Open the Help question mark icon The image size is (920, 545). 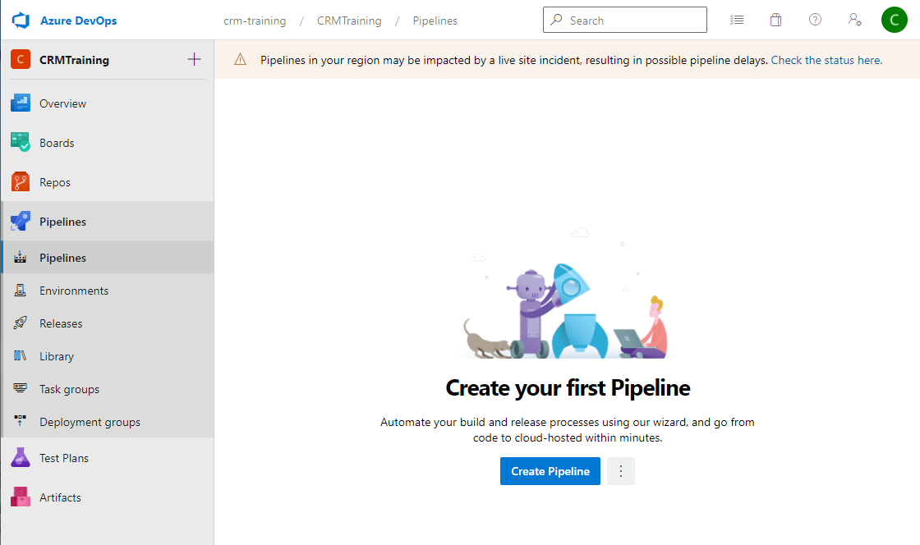point(815,20)
